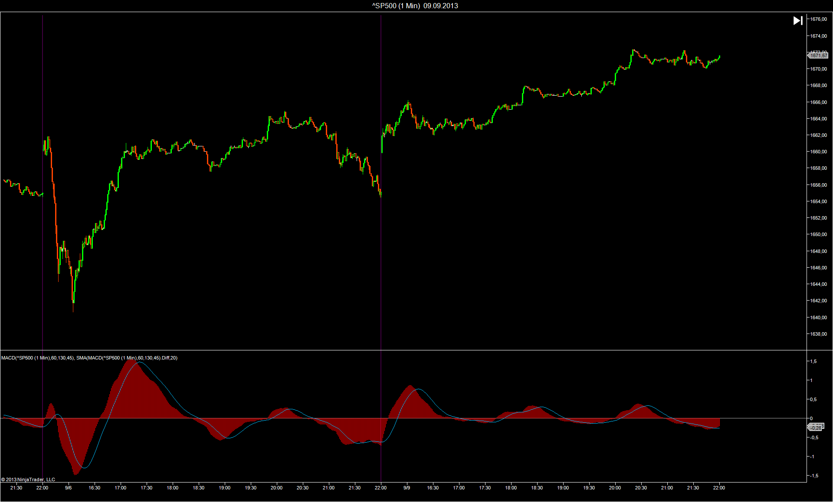This screenshot has height=502, width=833.
Task: Select the MACD indicator label text
Action: pyautogui.click(x=89, y=358)
